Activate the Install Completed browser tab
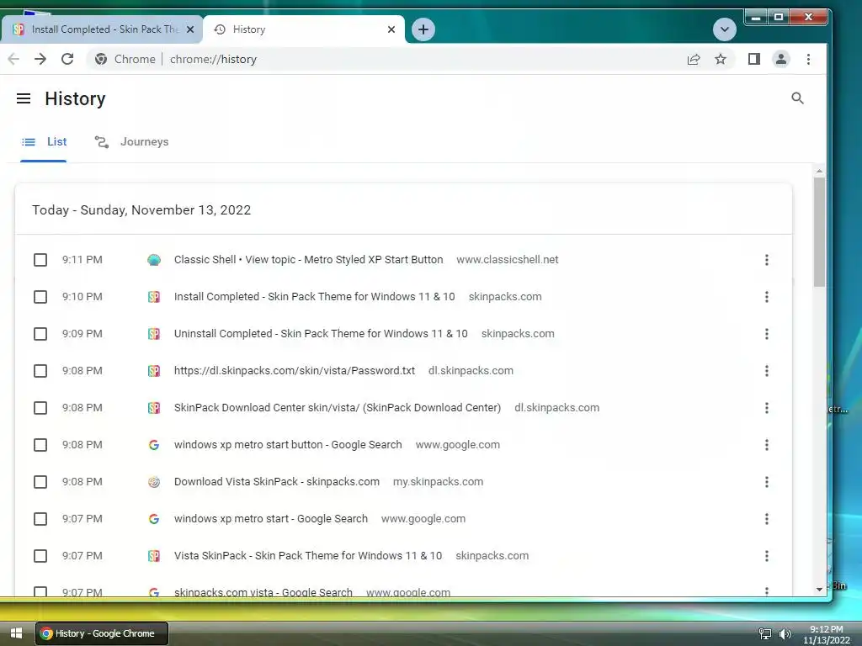The image size is (862, 646). [x=102, y=29]
